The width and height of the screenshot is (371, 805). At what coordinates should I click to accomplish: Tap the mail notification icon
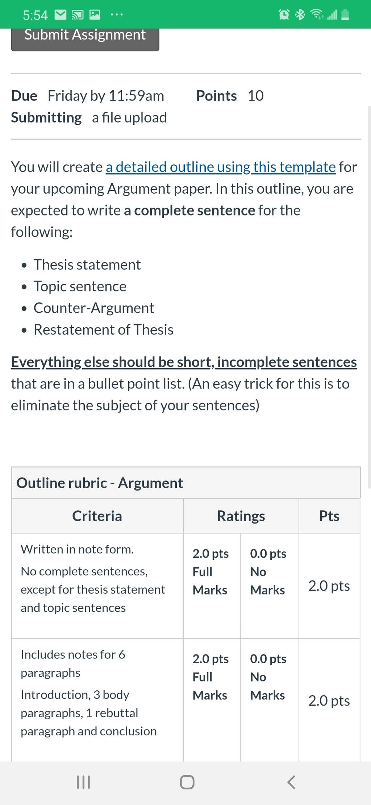point(61,15)
